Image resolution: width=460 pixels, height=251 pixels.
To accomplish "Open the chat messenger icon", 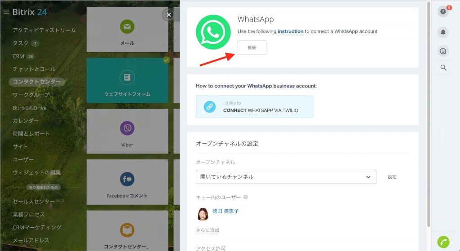I will click(x=443, y=51).
